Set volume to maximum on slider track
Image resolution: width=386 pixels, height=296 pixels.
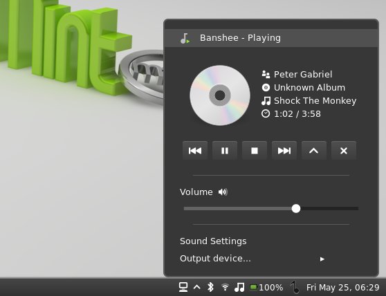358,209
